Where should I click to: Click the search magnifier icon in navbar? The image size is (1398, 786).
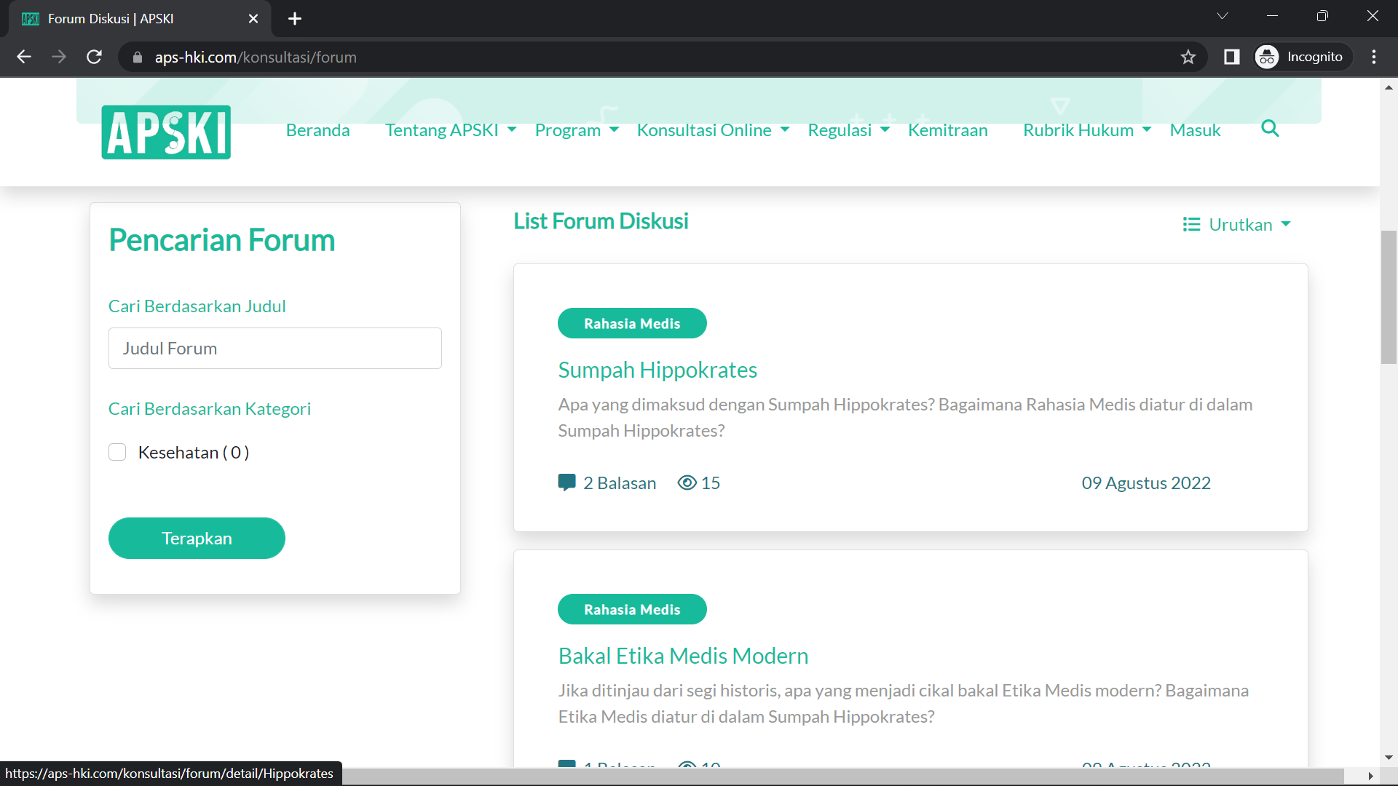[1270, 129]
